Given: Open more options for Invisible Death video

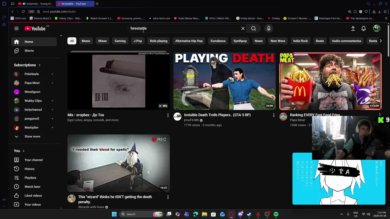Looking at the screenshot, I should click(x=274, y=115).
